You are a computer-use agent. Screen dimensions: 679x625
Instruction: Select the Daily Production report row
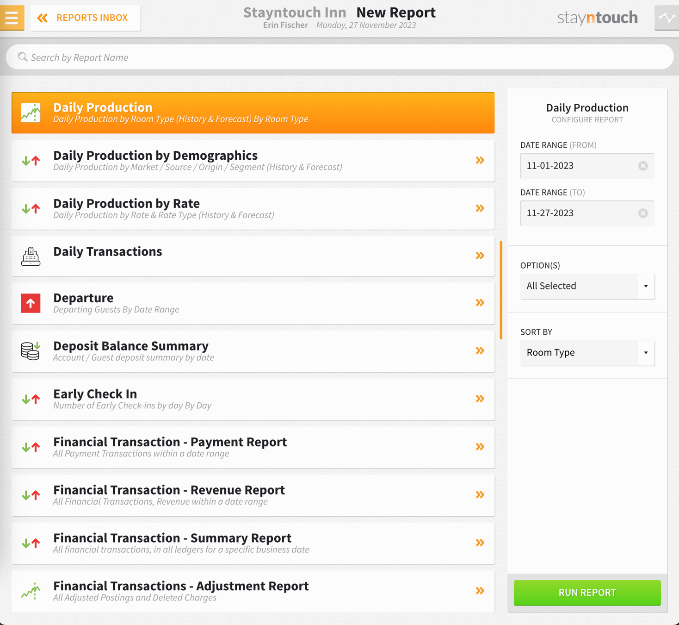(x=253, y=112)
